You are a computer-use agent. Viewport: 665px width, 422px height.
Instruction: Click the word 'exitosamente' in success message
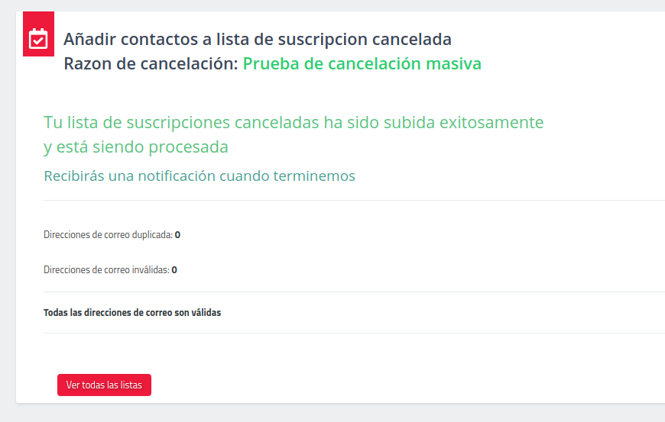point(491,123)
